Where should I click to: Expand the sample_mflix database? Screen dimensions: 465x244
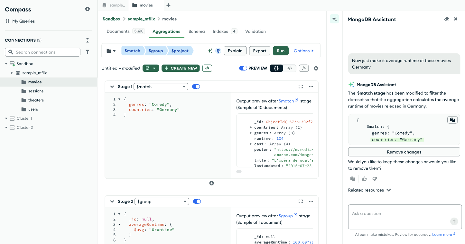12,73
